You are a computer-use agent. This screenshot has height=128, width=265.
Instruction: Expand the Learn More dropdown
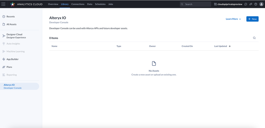coord(233,19)
